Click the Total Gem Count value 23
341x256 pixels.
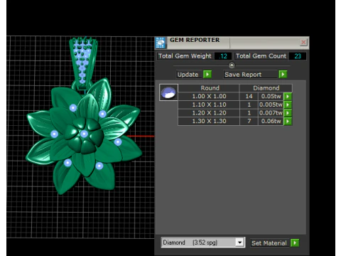click(x=298, y=56)
